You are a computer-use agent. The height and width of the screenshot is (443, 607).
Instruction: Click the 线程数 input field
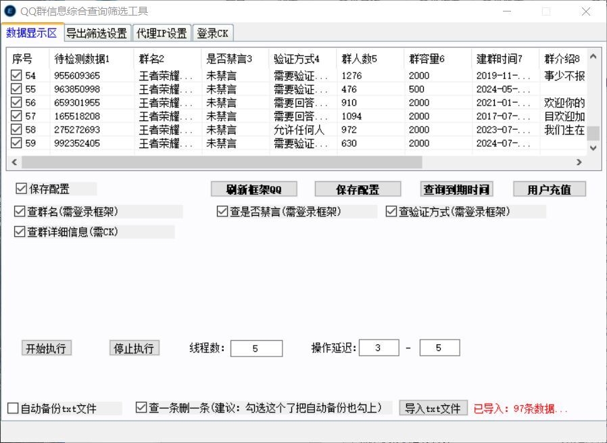click(256, 348)
